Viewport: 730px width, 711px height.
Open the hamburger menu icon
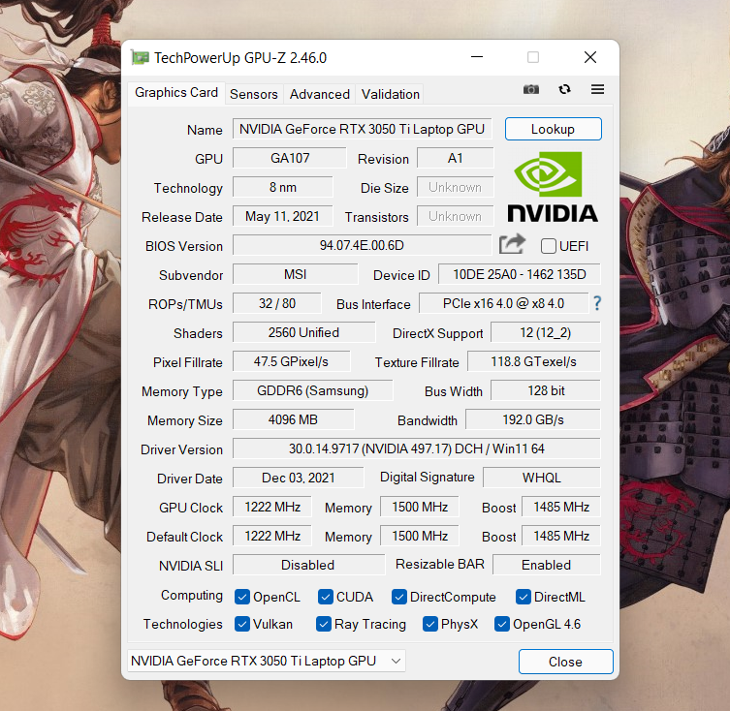[597, 89]
